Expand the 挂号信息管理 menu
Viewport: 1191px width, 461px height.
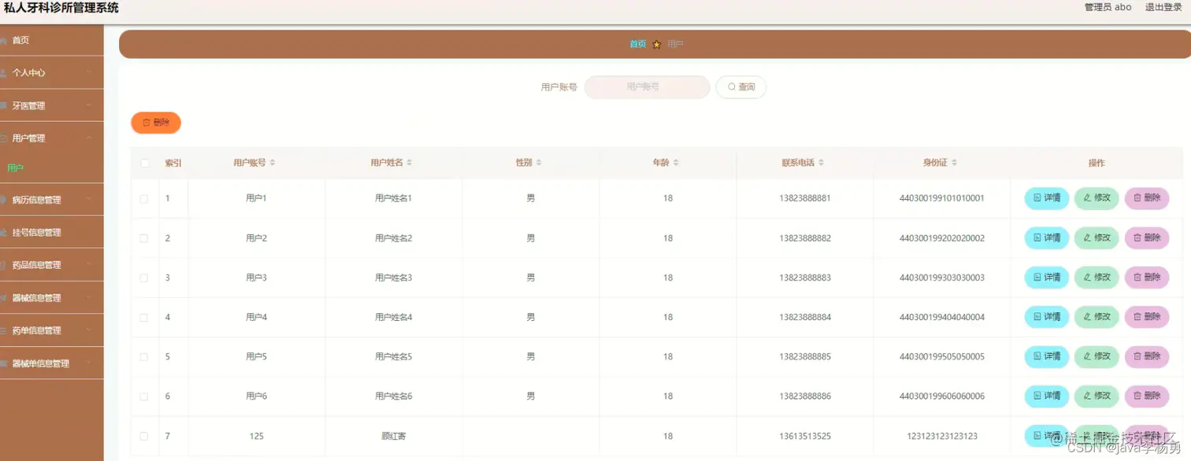(51, 232)
